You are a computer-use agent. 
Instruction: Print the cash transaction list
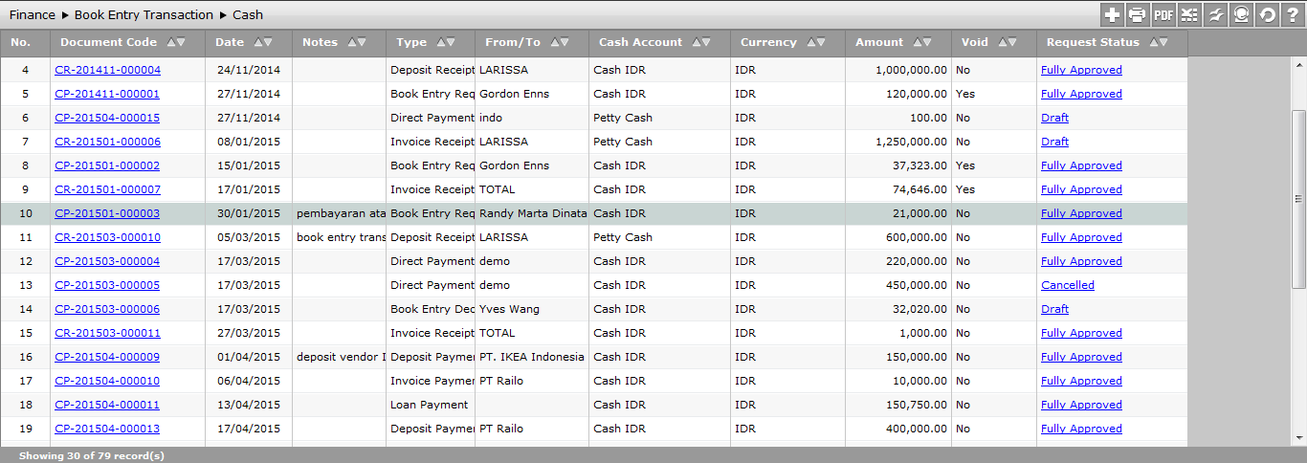1138,14
